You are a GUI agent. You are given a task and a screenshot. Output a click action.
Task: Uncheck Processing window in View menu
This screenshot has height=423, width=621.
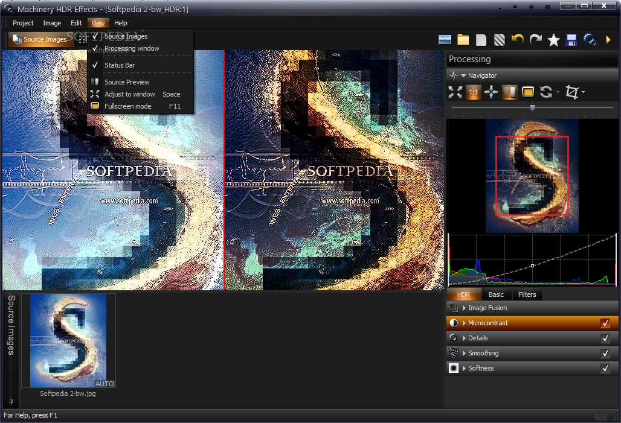[x=140, y=48]
